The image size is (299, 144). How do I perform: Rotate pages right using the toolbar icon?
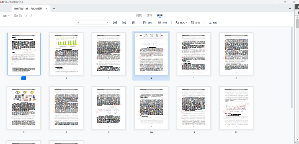tap(124, 22)
